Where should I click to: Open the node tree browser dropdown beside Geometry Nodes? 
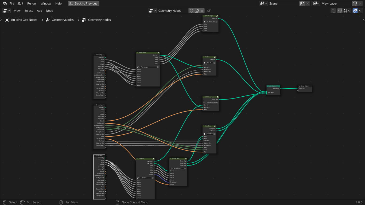(x=151, y=11)
